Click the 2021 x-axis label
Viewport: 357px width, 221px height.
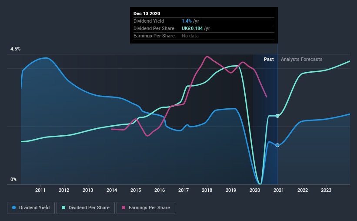point(279,190)
